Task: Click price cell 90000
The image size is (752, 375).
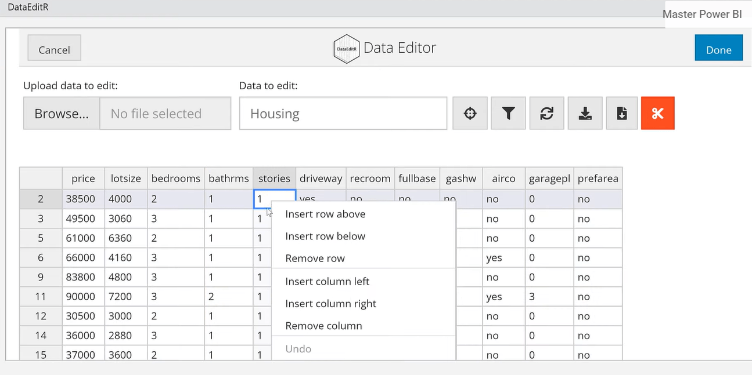Action: [x=83, y=296]
